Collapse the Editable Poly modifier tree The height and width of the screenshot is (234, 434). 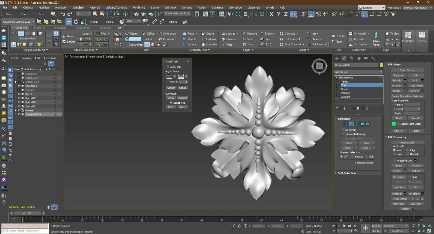click(337, 78)
